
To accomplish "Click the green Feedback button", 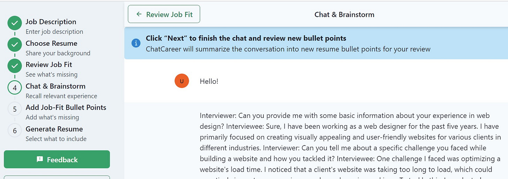I will coord(57,159).
